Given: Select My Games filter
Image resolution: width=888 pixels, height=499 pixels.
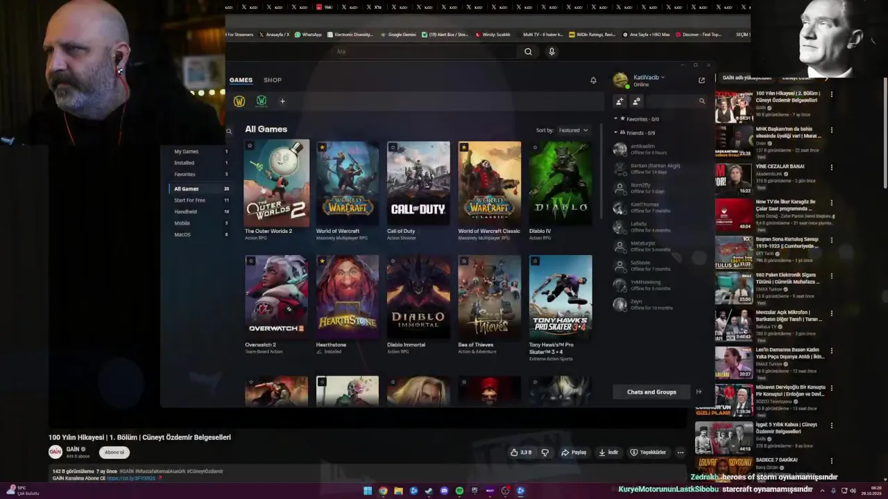Looking at the screenshot, I should click(200, 151).
